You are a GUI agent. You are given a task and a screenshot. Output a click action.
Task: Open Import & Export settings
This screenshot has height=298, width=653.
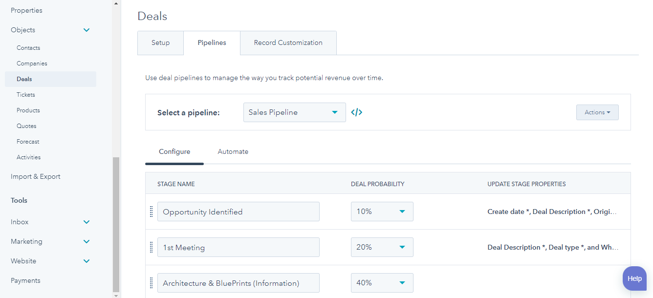pos(35,176)
